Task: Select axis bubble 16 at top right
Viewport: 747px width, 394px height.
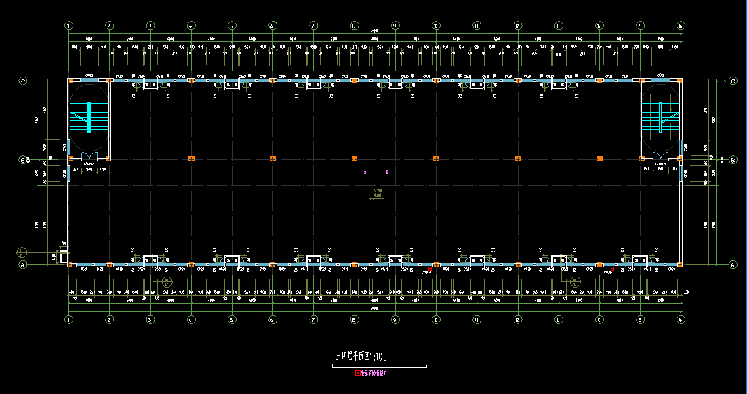Action: point(680,26)
